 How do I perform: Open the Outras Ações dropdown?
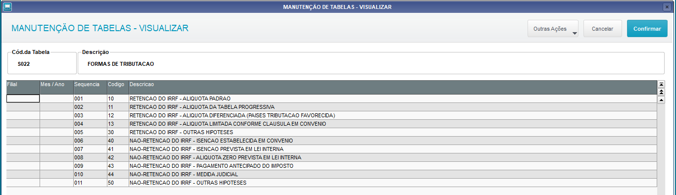[x=553, y=29]
